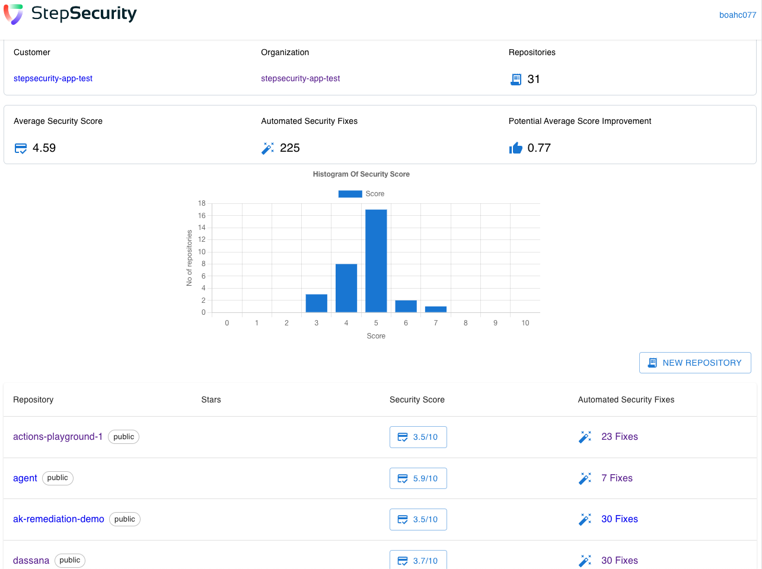Click the Average Security Score card icon
The height and width of the screenshot is (569, 762).
tap(21, 148)
